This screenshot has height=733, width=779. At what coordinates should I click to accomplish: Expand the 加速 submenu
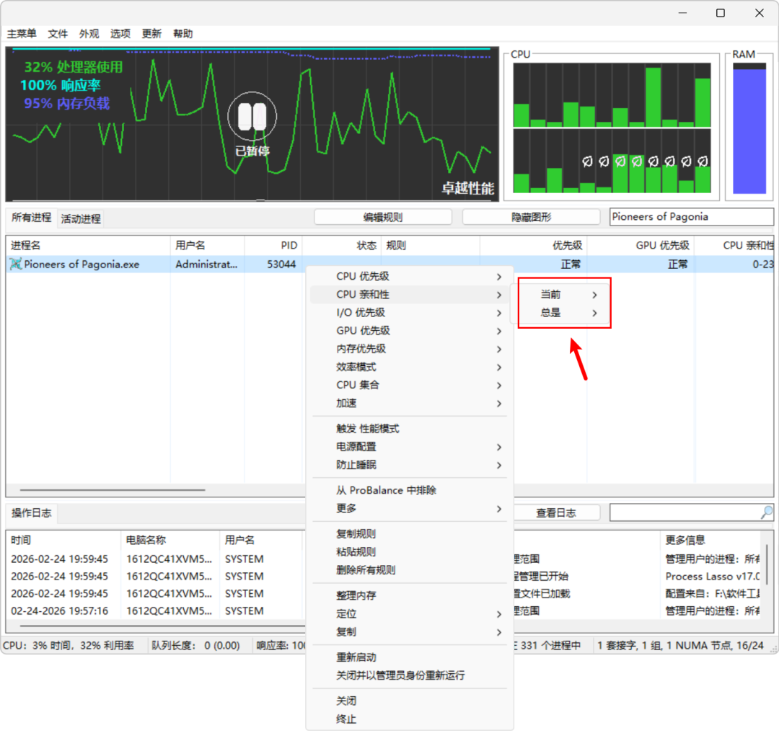(410, 404)
